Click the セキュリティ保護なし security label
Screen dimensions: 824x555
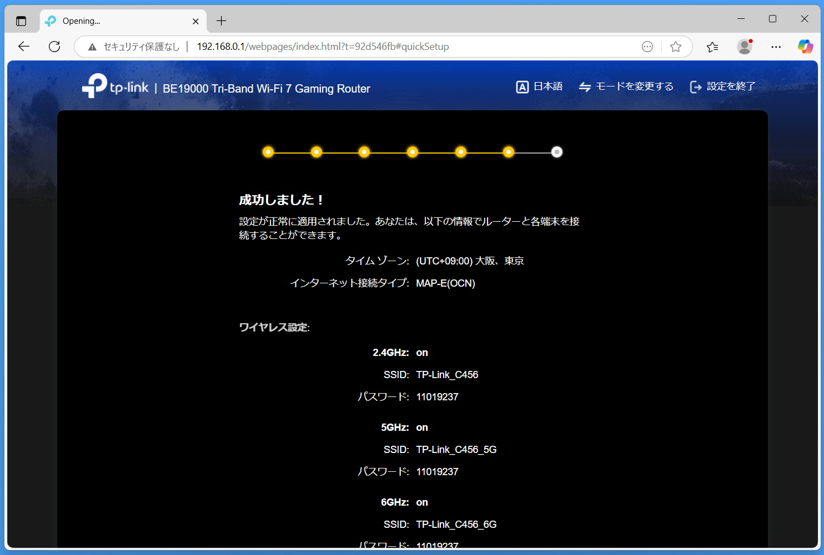click(x=142, y=47)
